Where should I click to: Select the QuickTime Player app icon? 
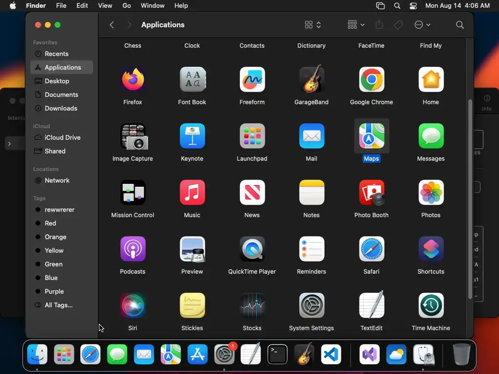tap(252, 249)
